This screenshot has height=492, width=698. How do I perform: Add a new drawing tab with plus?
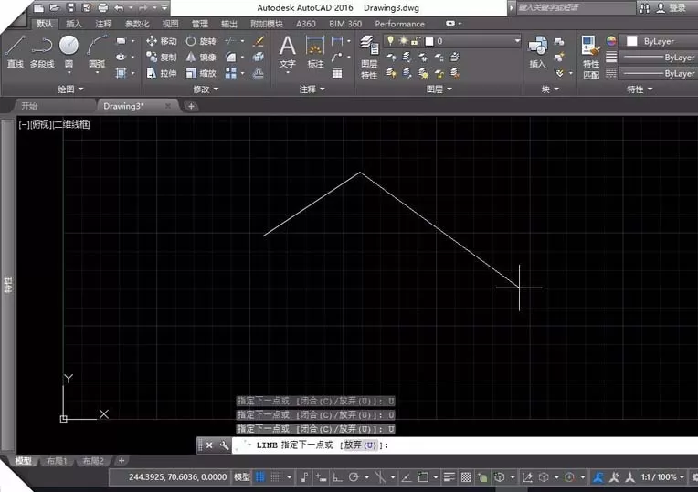click(x=191, y=106)
